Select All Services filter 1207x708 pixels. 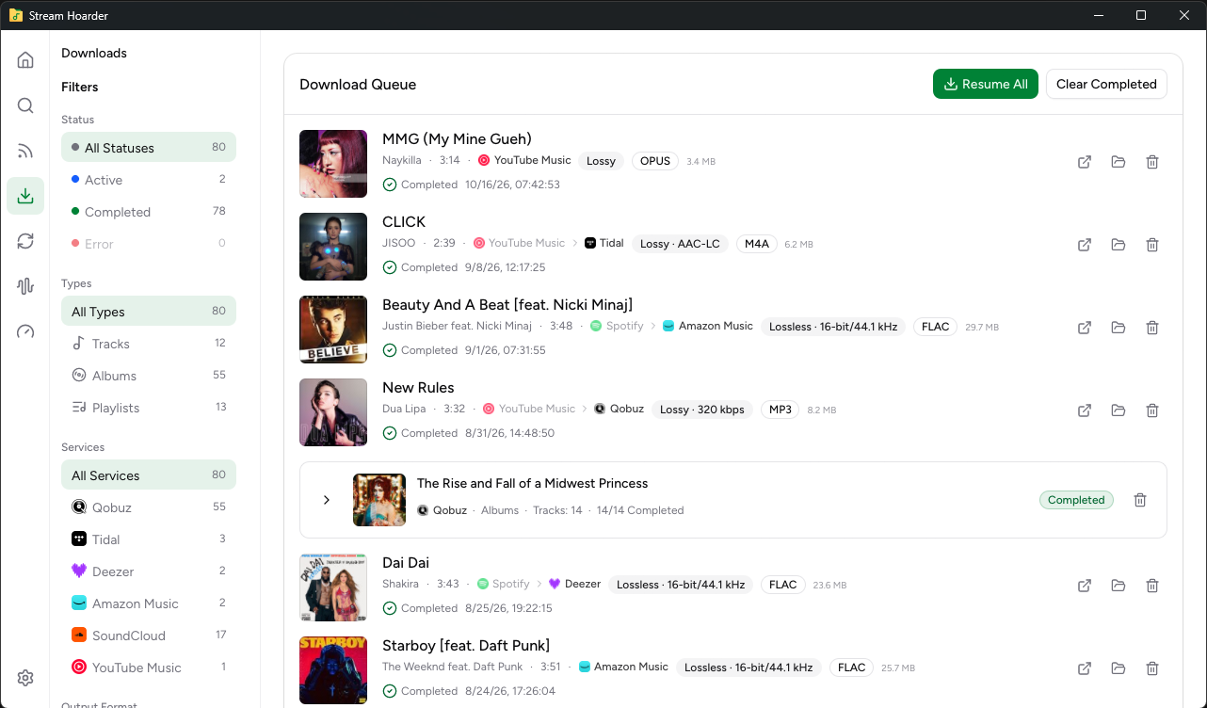coord(149,475)
